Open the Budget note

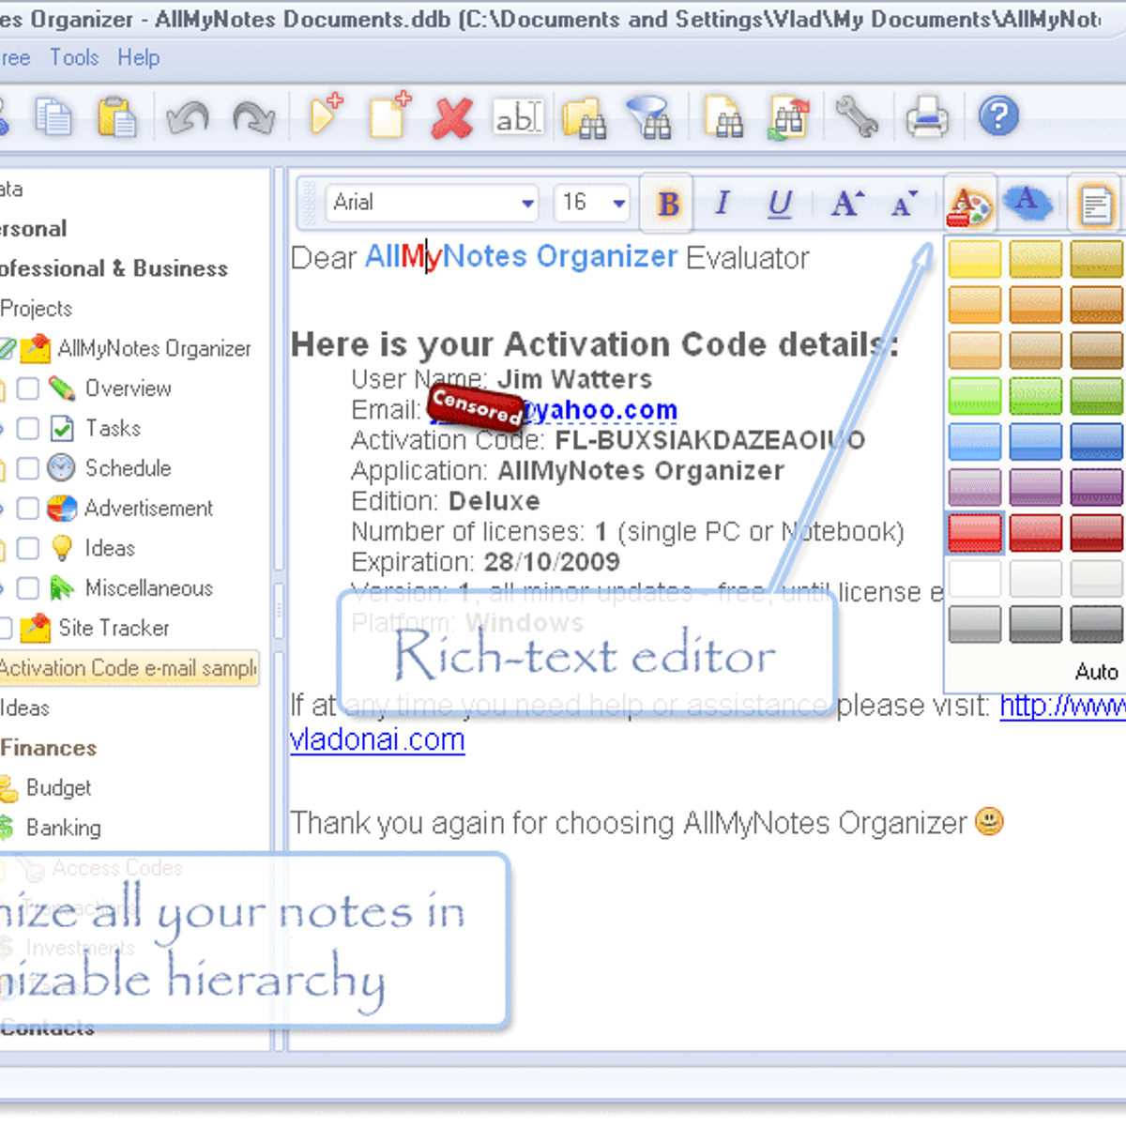58,788
